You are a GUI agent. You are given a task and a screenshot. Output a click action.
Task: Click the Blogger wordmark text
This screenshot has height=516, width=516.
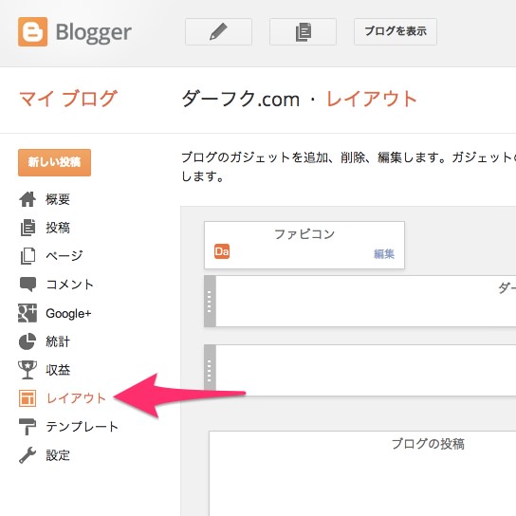pos(94,33)
